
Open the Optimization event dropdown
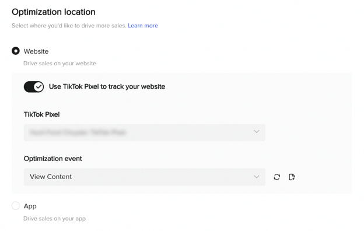tap(145, 177)
